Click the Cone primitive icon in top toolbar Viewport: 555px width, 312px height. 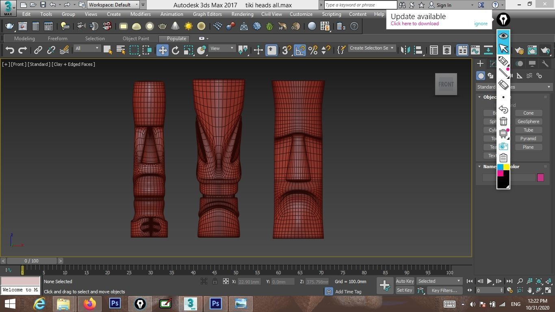click(175, 26)
